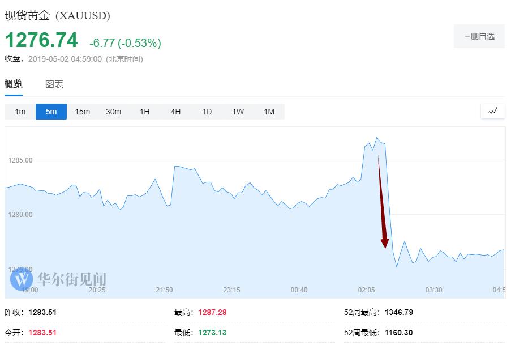Select the weekly 1W interval
The image size is (511, 349).
[x=238, y=112]
